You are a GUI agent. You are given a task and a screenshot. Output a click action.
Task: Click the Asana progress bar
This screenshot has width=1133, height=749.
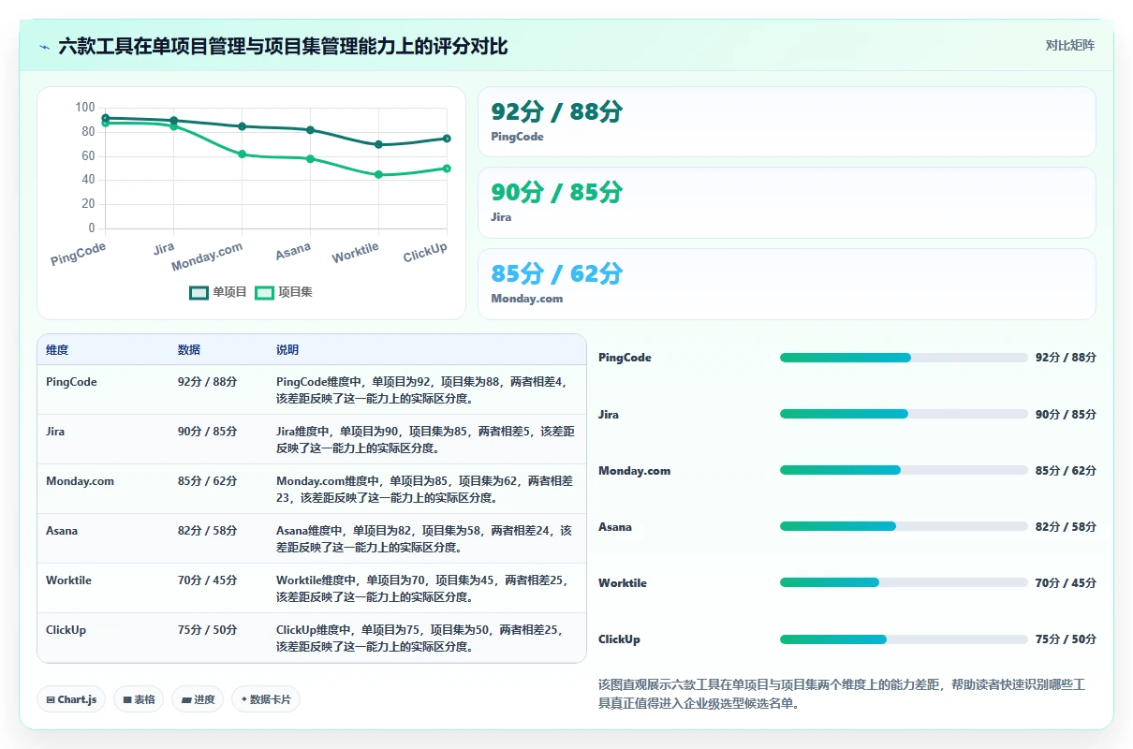point(904,526)
